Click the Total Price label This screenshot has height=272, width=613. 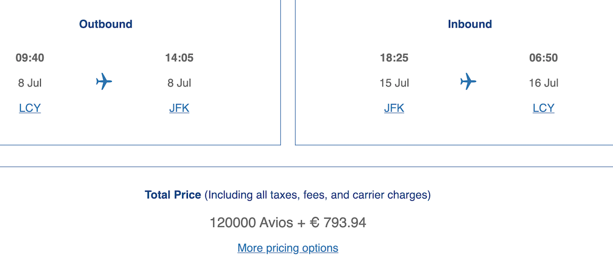173,195
